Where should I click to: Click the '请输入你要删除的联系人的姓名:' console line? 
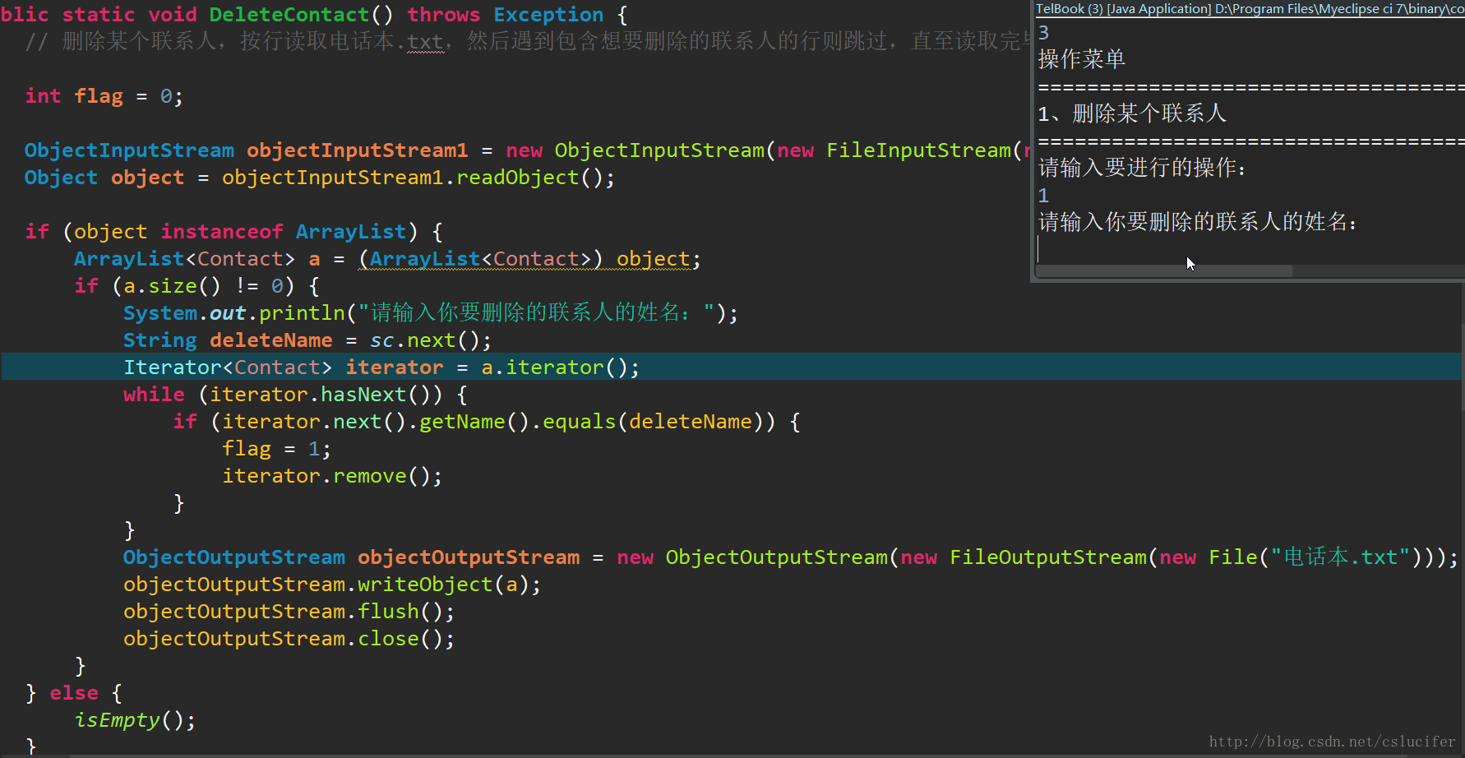tap(1198, 222)
